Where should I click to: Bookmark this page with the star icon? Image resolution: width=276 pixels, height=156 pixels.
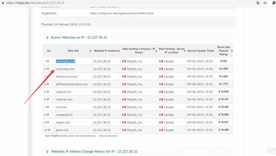pyautogui.click(x=265, y=3)
